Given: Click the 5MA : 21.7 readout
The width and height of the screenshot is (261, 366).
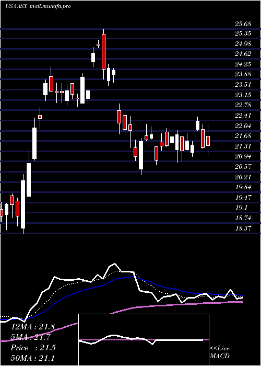Looking at the screenshot, I should tap(31, 337).
